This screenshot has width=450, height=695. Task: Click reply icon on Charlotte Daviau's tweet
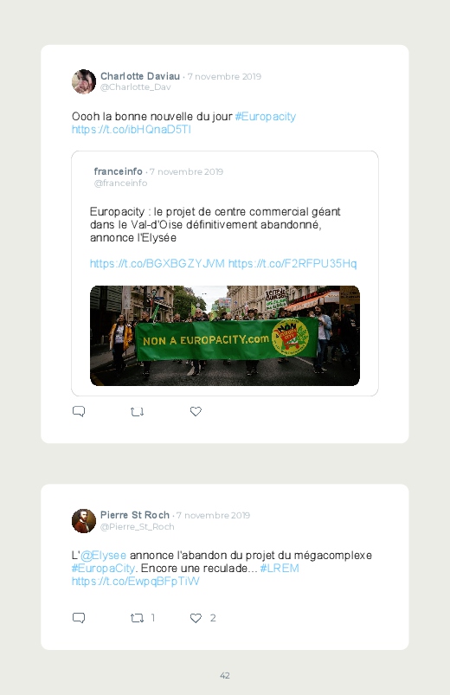point(79,411)
